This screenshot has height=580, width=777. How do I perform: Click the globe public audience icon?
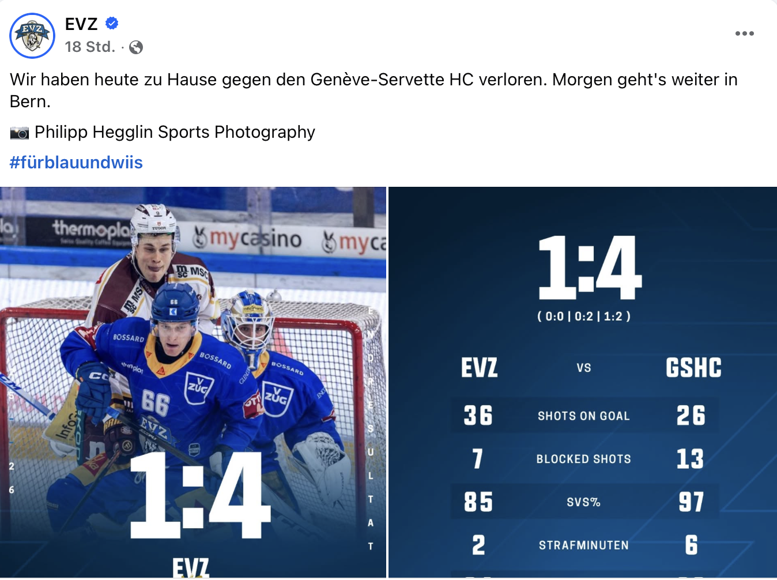tap(136, 47)
